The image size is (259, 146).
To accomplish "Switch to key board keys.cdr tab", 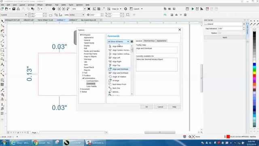I will click(88, 20).
